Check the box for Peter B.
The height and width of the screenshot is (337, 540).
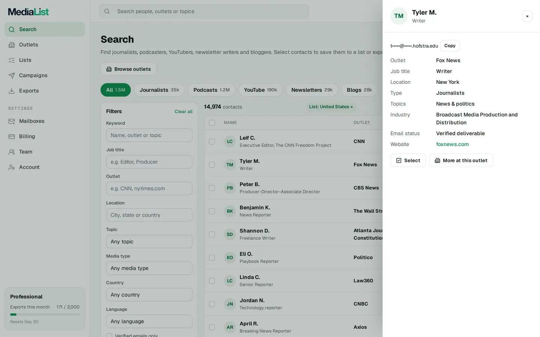pos(212,188)
